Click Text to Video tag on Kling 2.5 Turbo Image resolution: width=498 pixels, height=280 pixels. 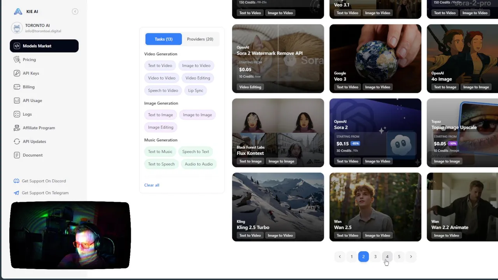click(250, 235)
